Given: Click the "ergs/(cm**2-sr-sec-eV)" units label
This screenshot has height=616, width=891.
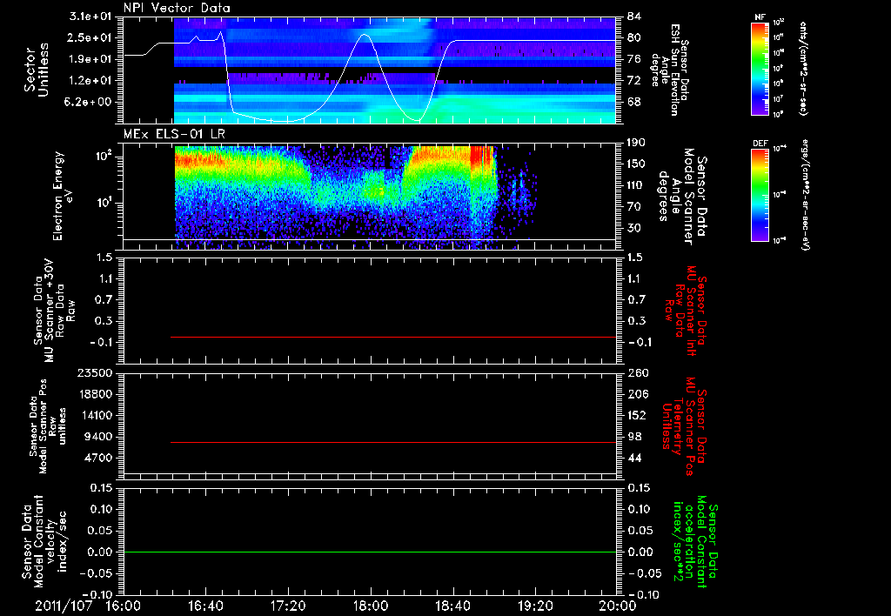Looking at the screenshot, I should pyautogui.click(x=805, y=195).
